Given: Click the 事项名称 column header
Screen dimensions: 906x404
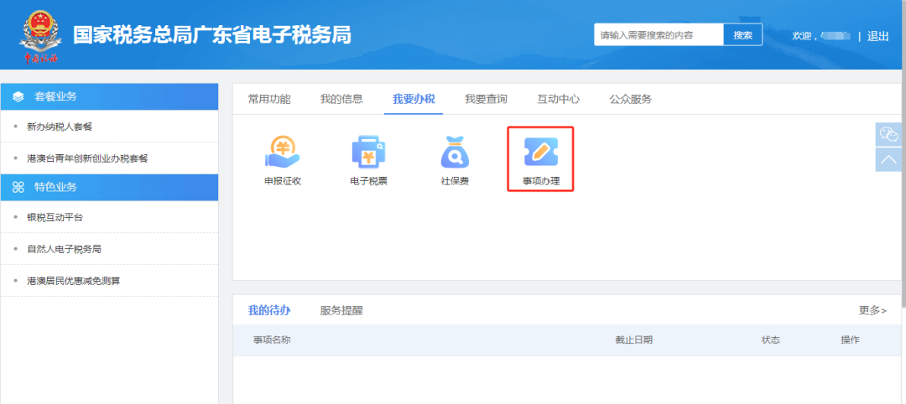Looking at the screenshot, I should pos(272,340).
